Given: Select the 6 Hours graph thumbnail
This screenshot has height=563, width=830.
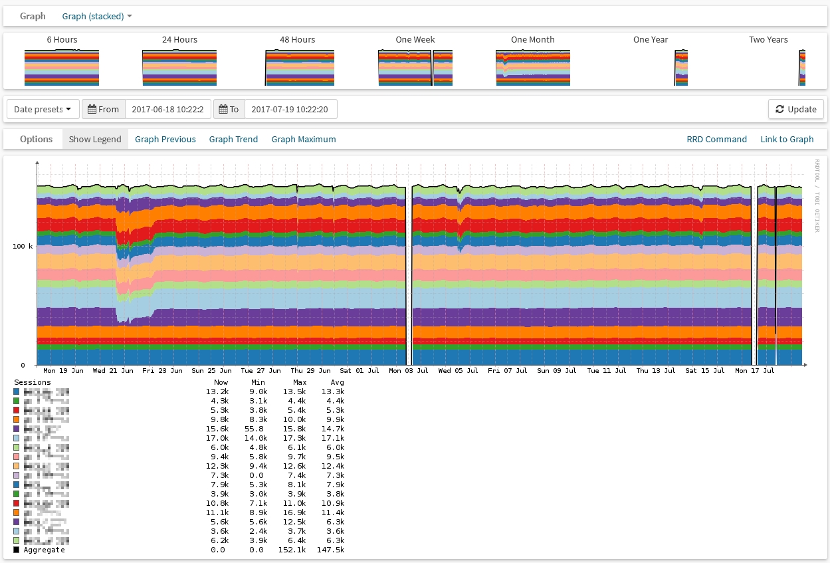Looking at the screenshot, I should (x=62, y=67).
